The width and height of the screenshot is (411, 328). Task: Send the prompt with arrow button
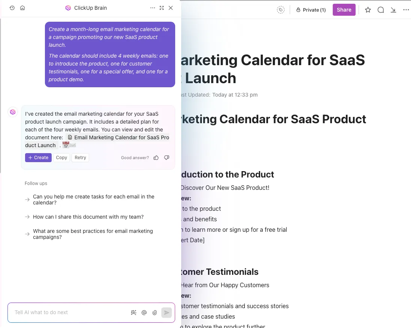point(167,313)
